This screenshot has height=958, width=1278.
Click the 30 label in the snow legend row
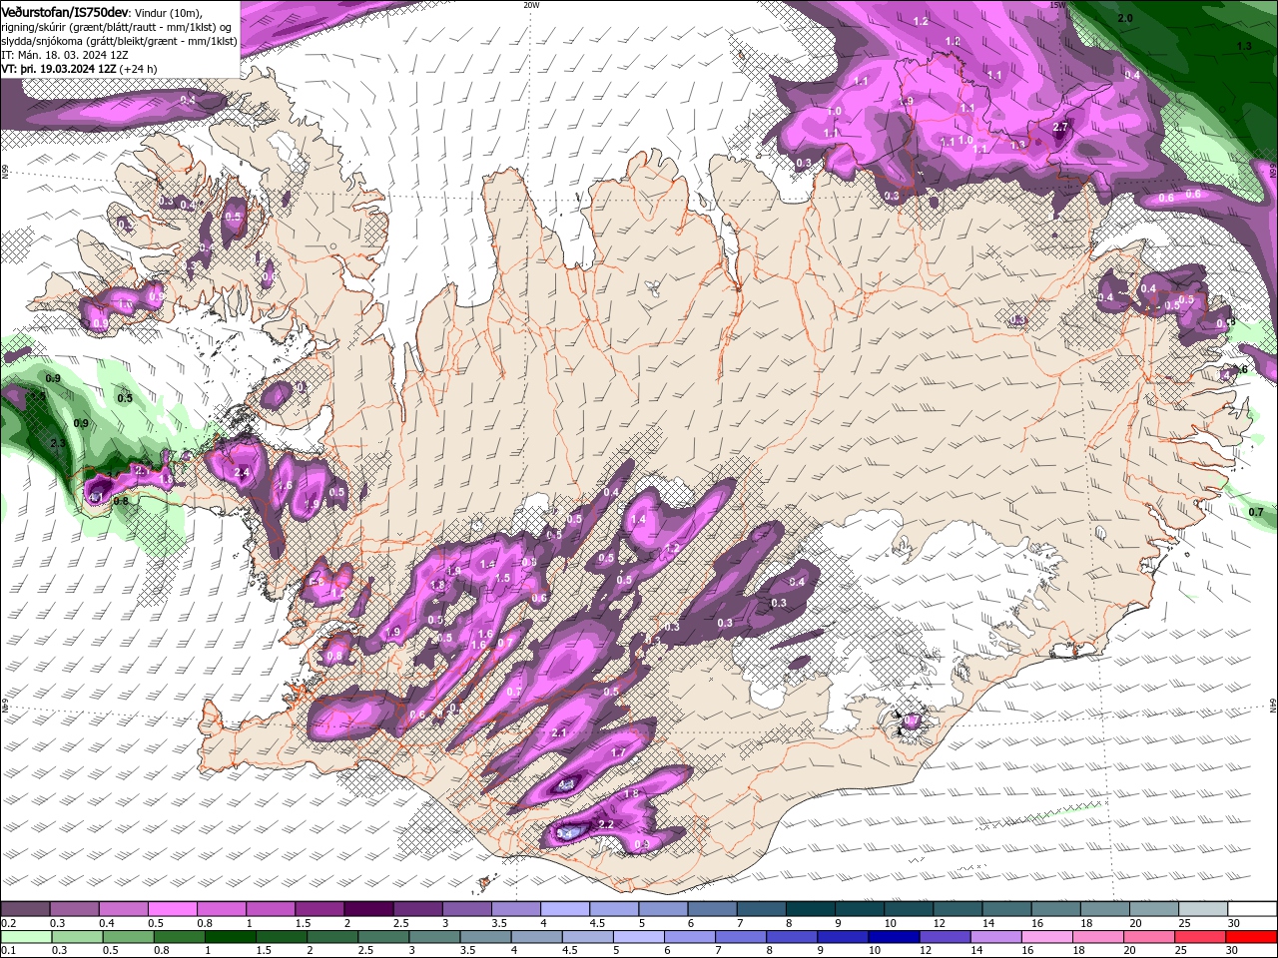click(1233, 923)
